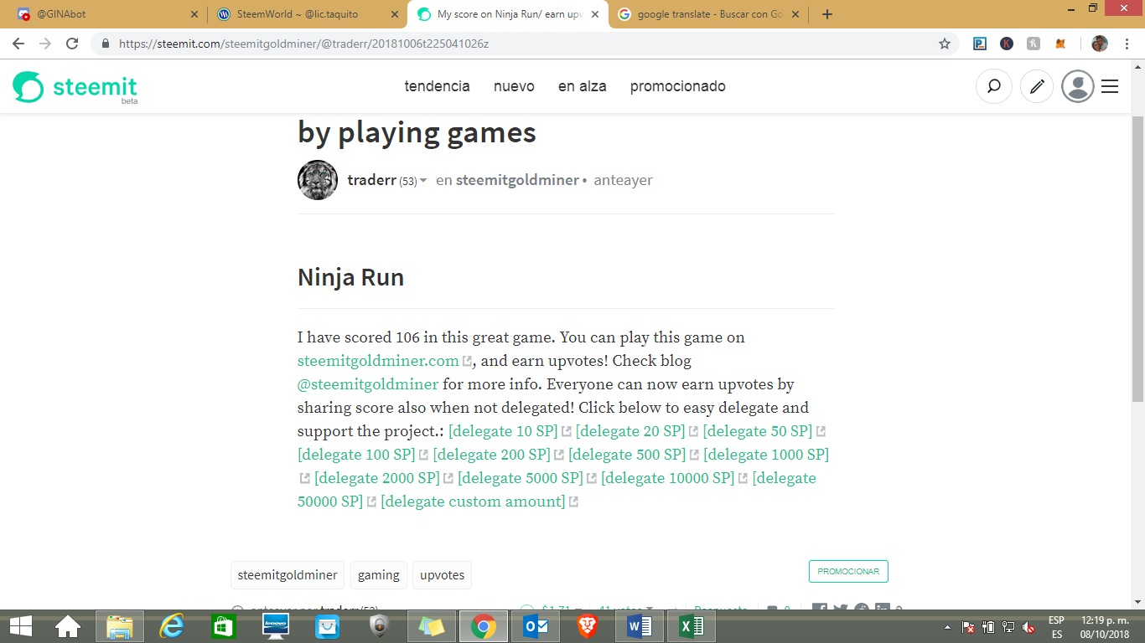The width and height of the screenshot is (1145, 643).
Task: Click the delegate 10000 SP link
Action: [x=668, y=479]
